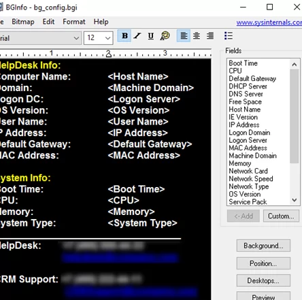
Task: Click the System Info: heading text
Action: click(x=25, y=178)
